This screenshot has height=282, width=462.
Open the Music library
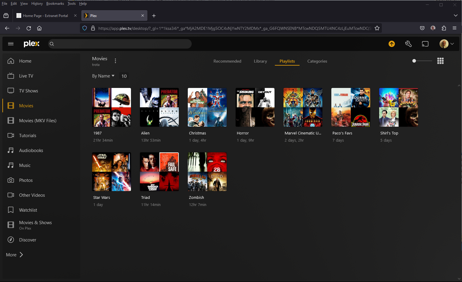[x=41, y=165]
